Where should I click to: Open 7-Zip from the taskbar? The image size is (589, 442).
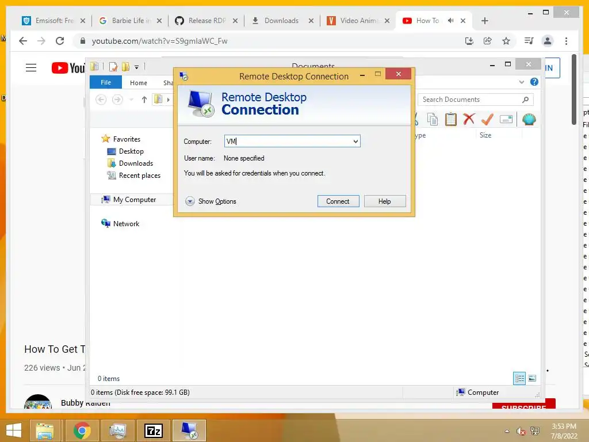154,430
